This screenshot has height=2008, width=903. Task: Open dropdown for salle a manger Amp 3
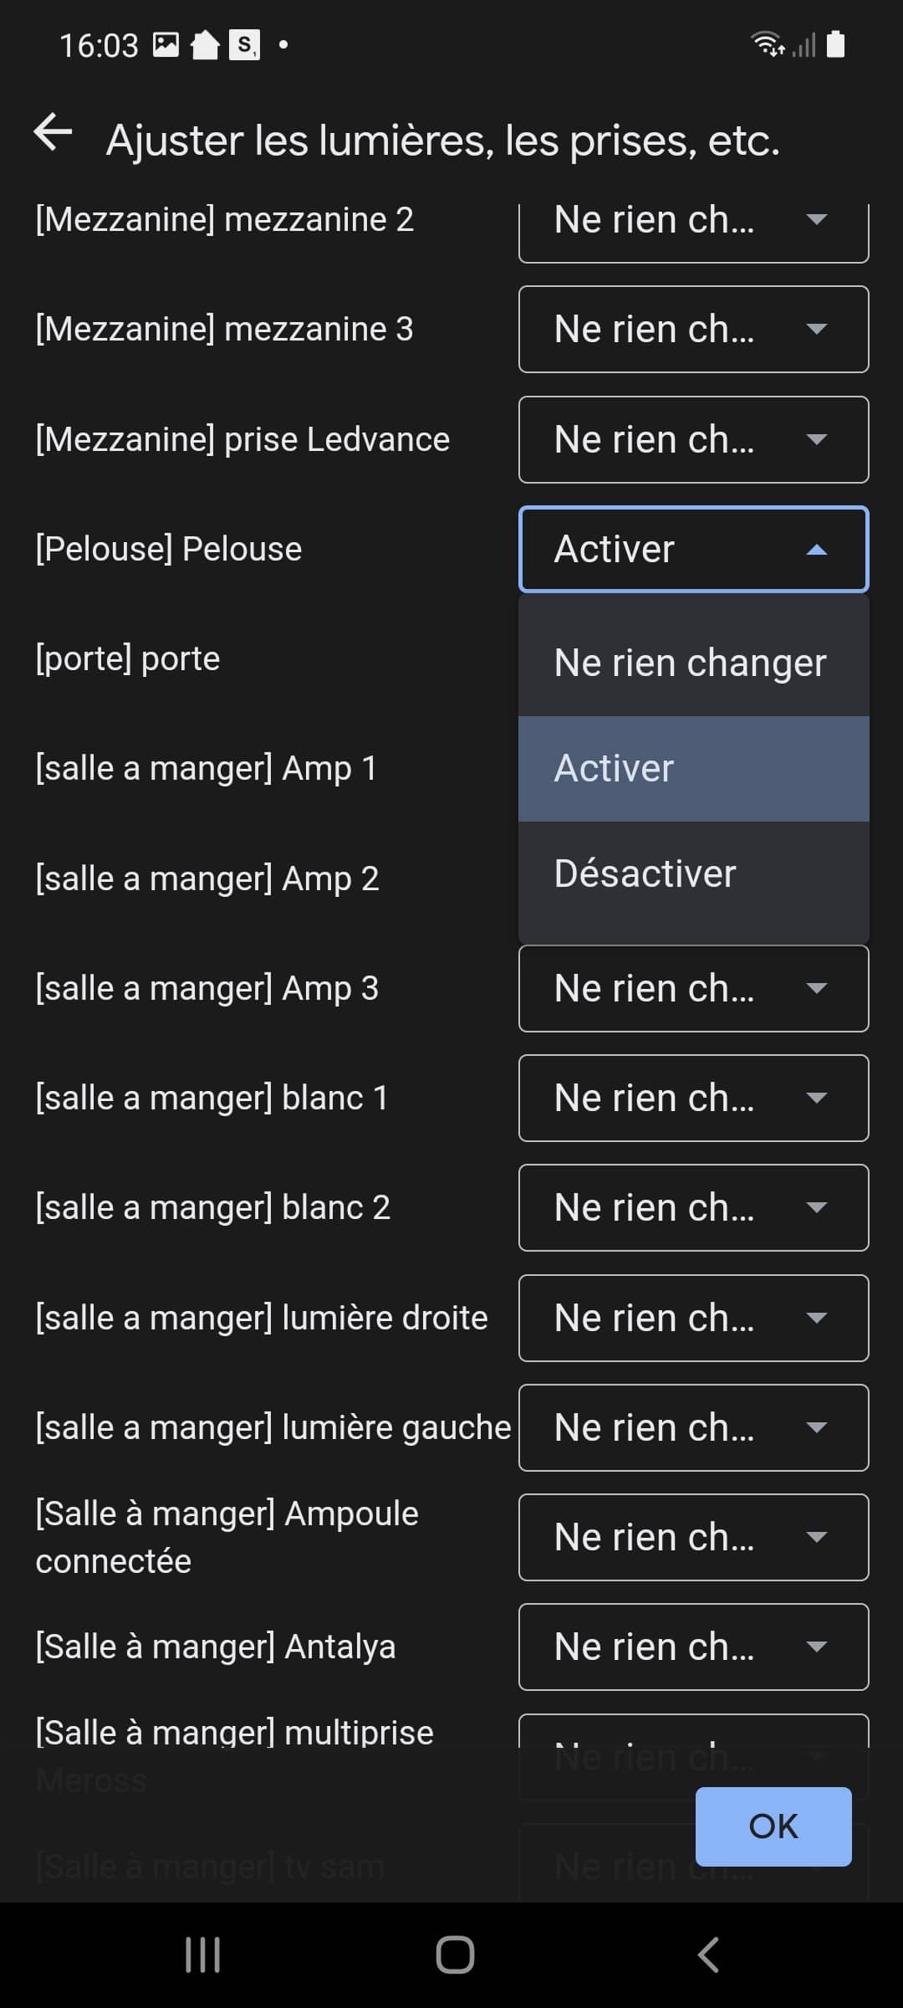point(694,988)
